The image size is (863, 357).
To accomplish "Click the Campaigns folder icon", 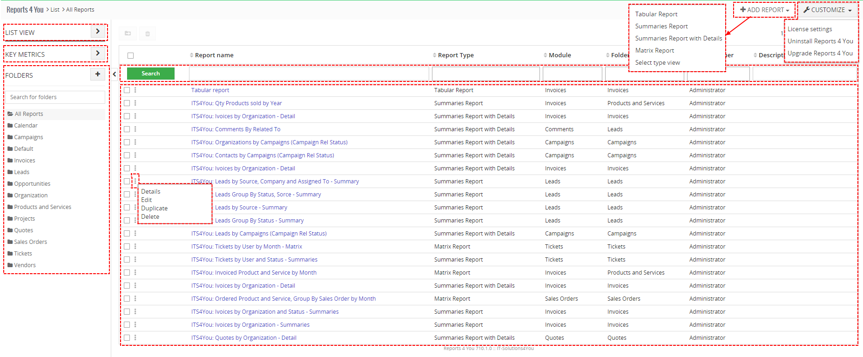I will pos(10,137).
